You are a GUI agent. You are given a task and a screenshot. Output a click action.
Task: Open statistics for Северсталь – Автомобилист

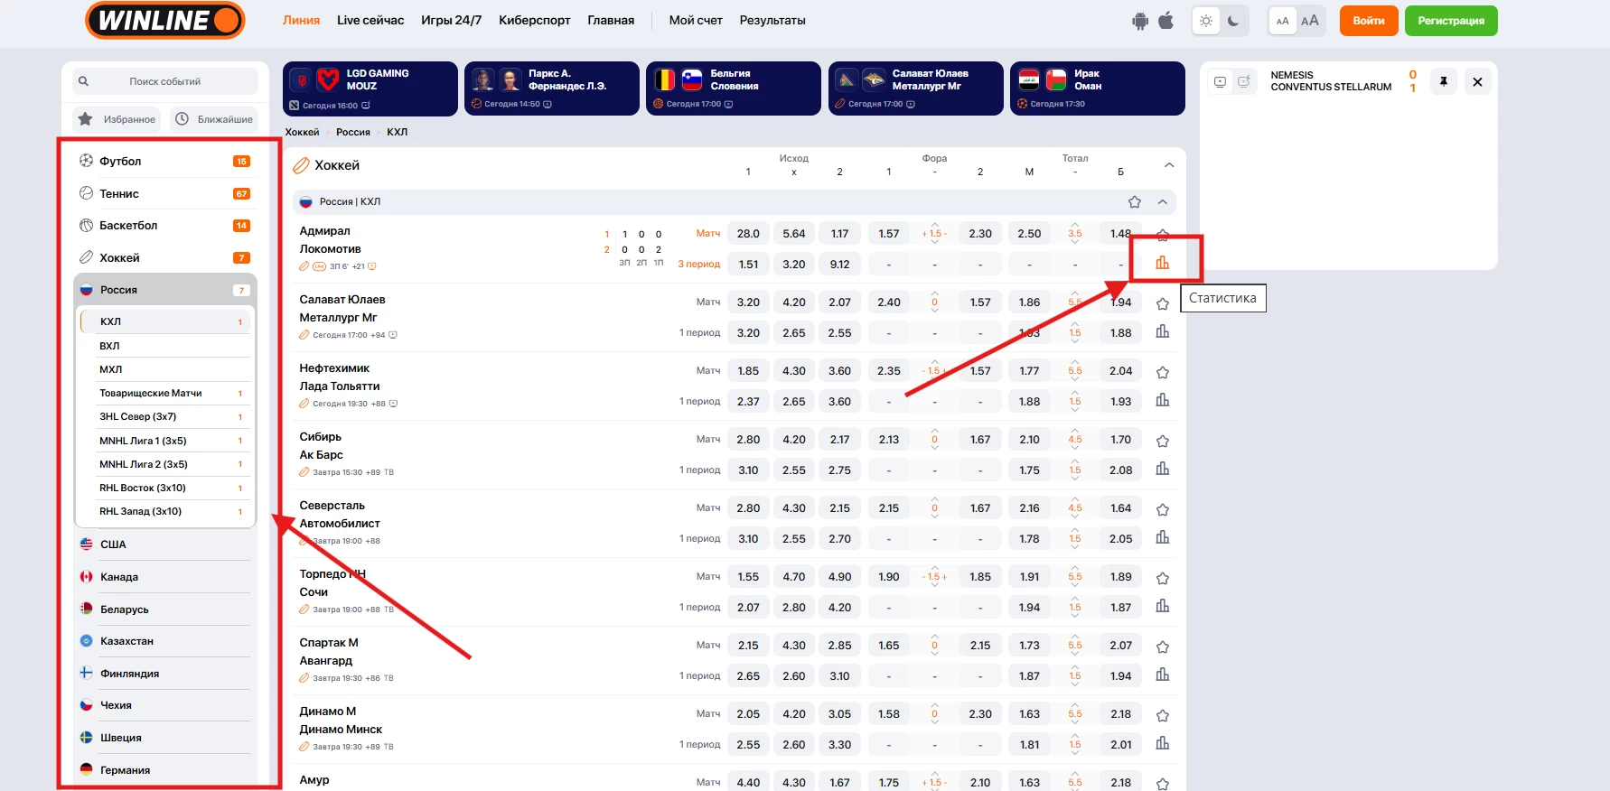pos(1163,538)
